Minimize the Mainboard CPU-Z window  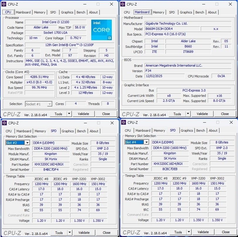[204, 4]
